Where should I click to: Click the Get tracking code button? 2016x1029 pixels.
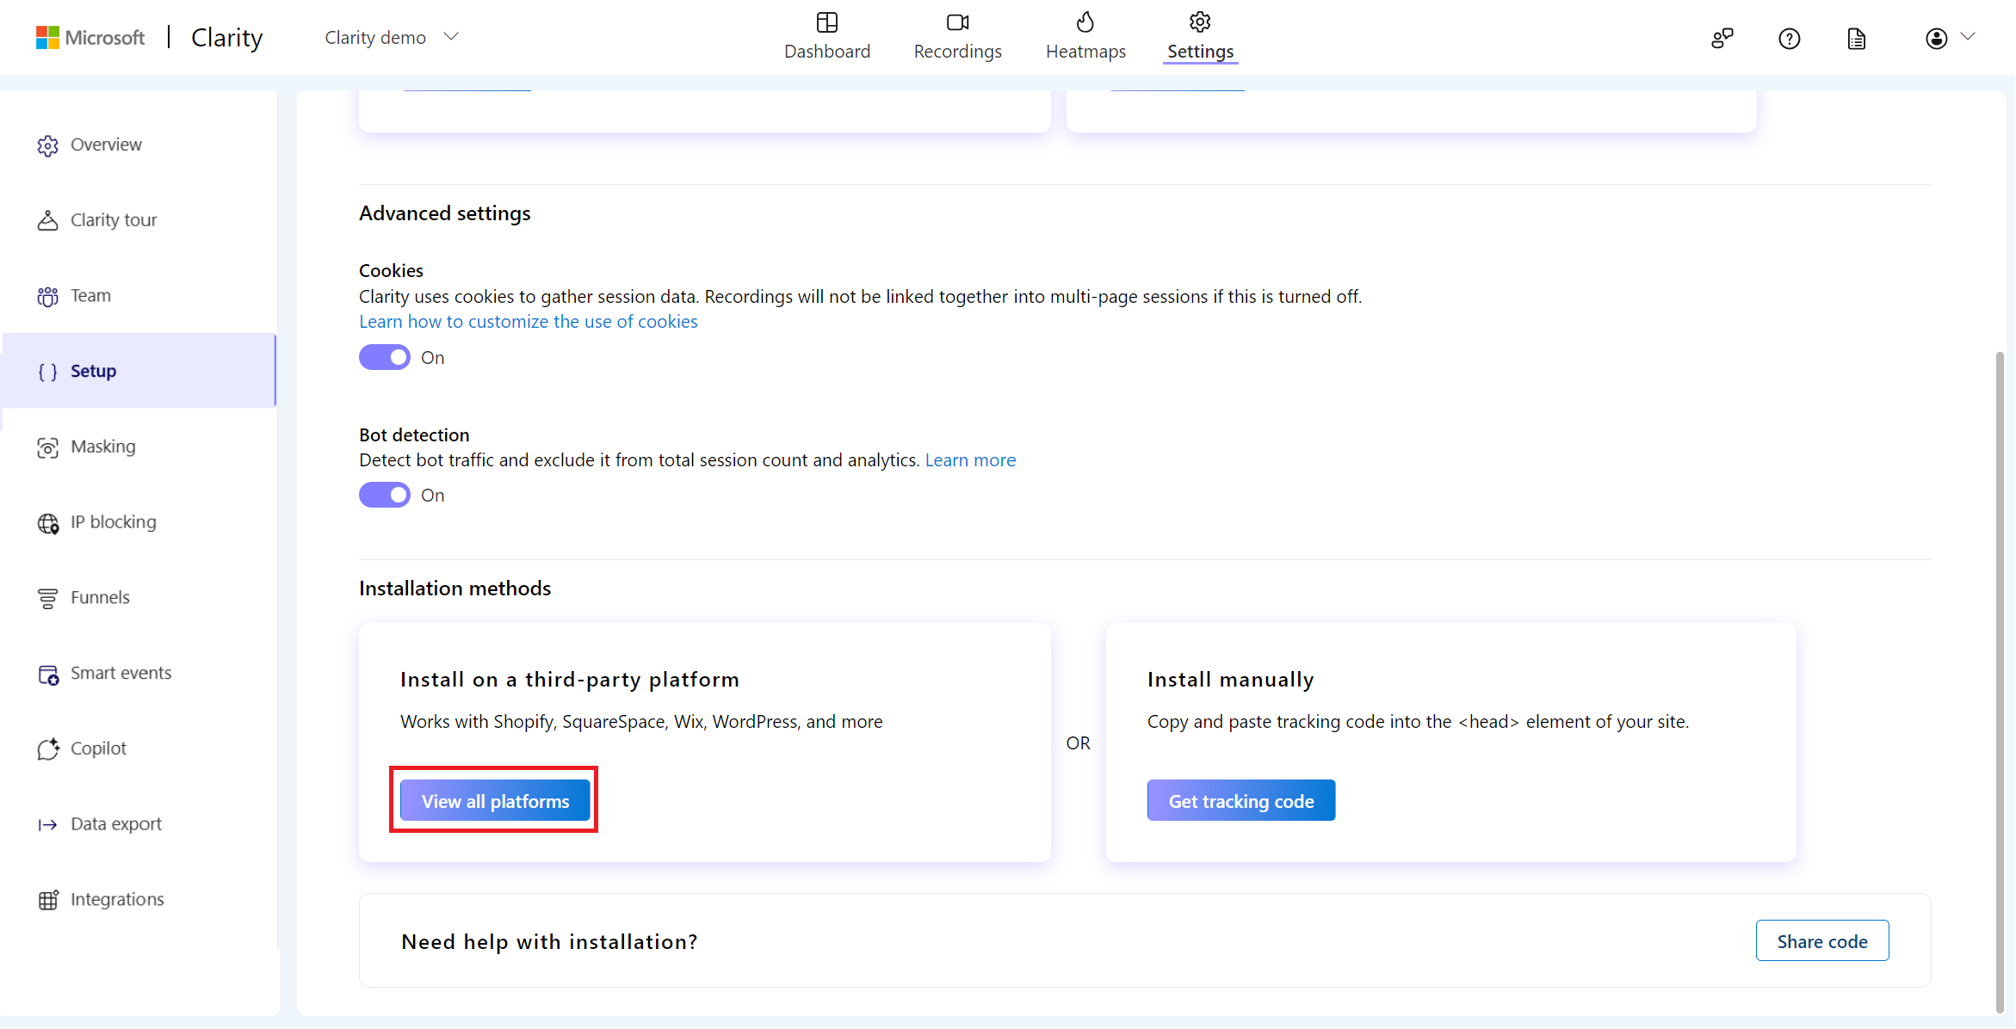pyautogui.click(x=1241, y=801)
